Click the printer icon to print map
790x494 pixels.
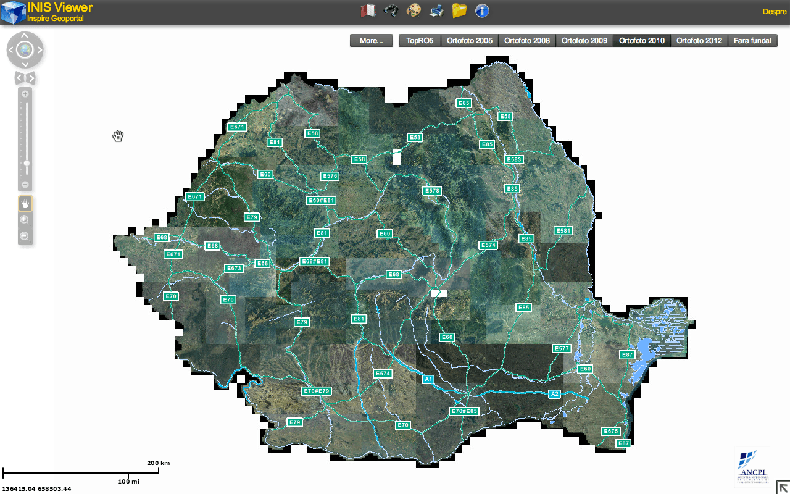[436, 10]
